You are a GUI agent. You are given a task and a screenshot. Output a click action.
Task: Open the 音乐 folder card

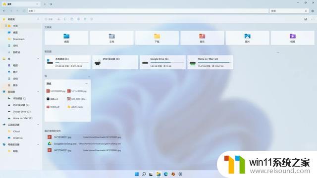(x=202, y=38)
